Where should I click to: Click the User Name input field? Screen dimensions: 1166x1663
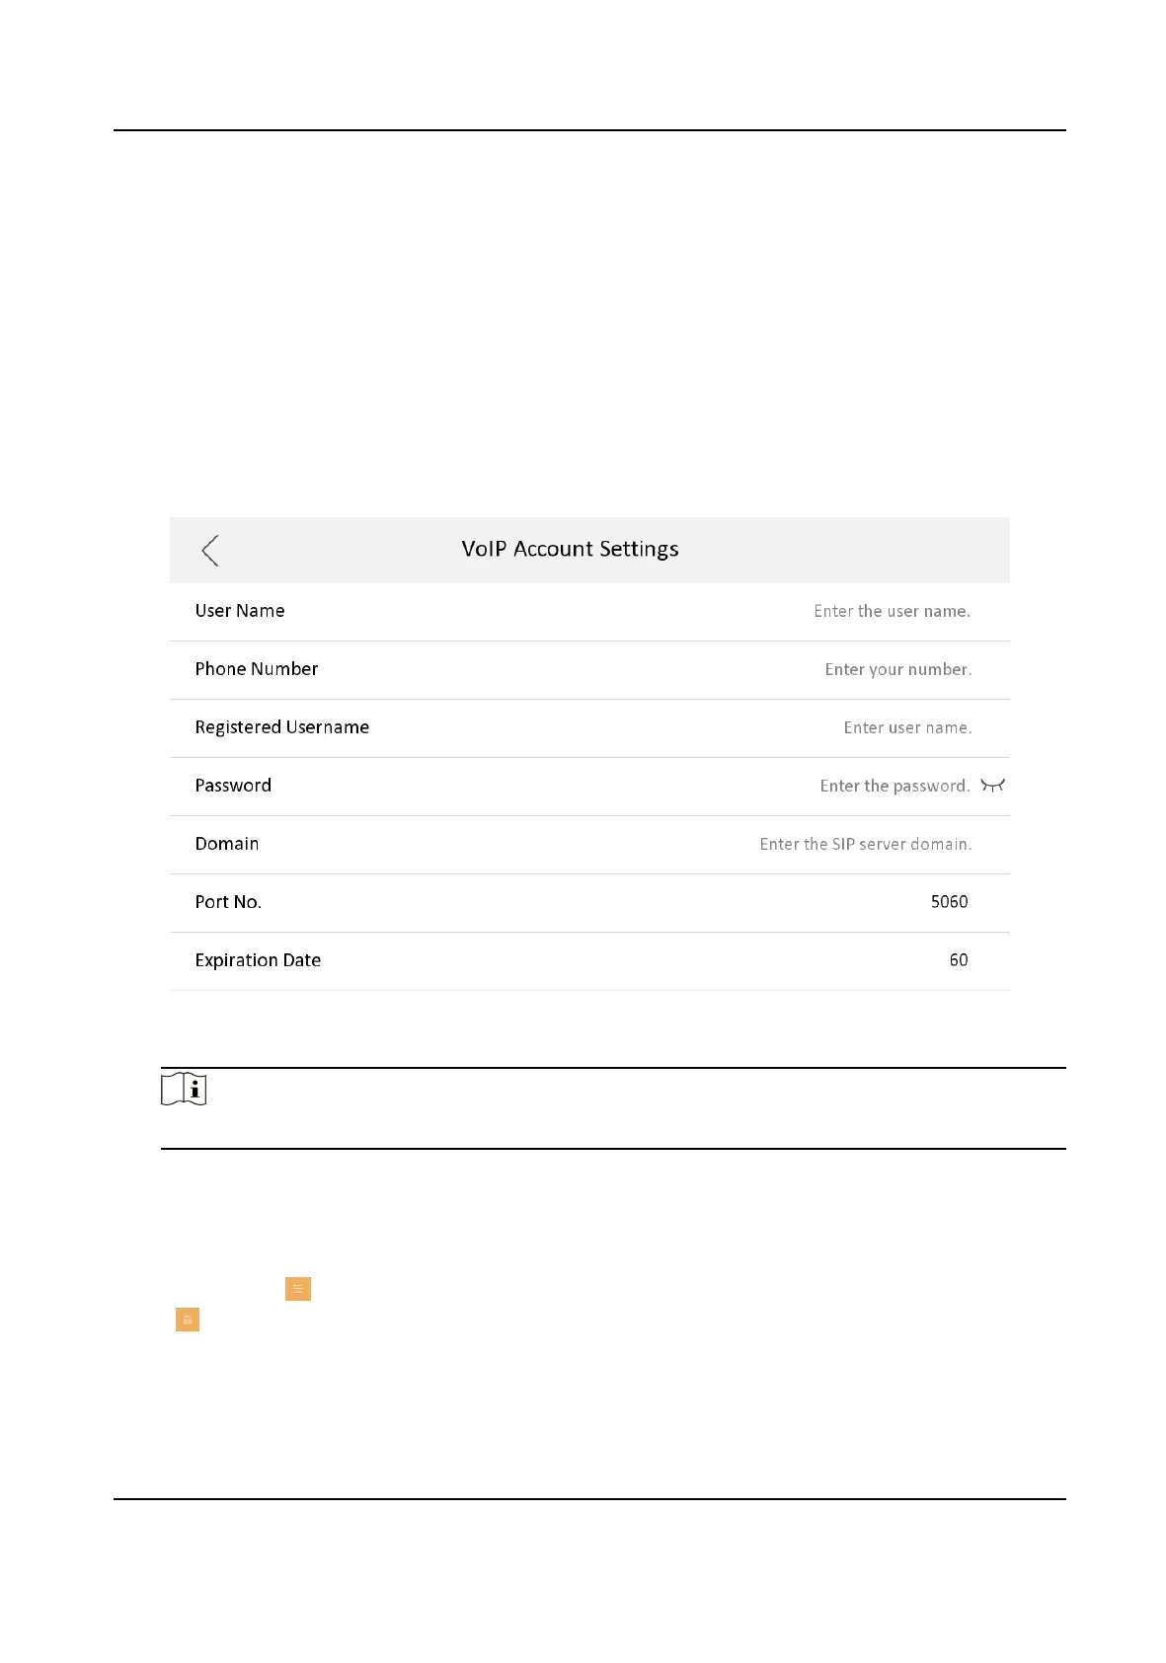point(892,611)
